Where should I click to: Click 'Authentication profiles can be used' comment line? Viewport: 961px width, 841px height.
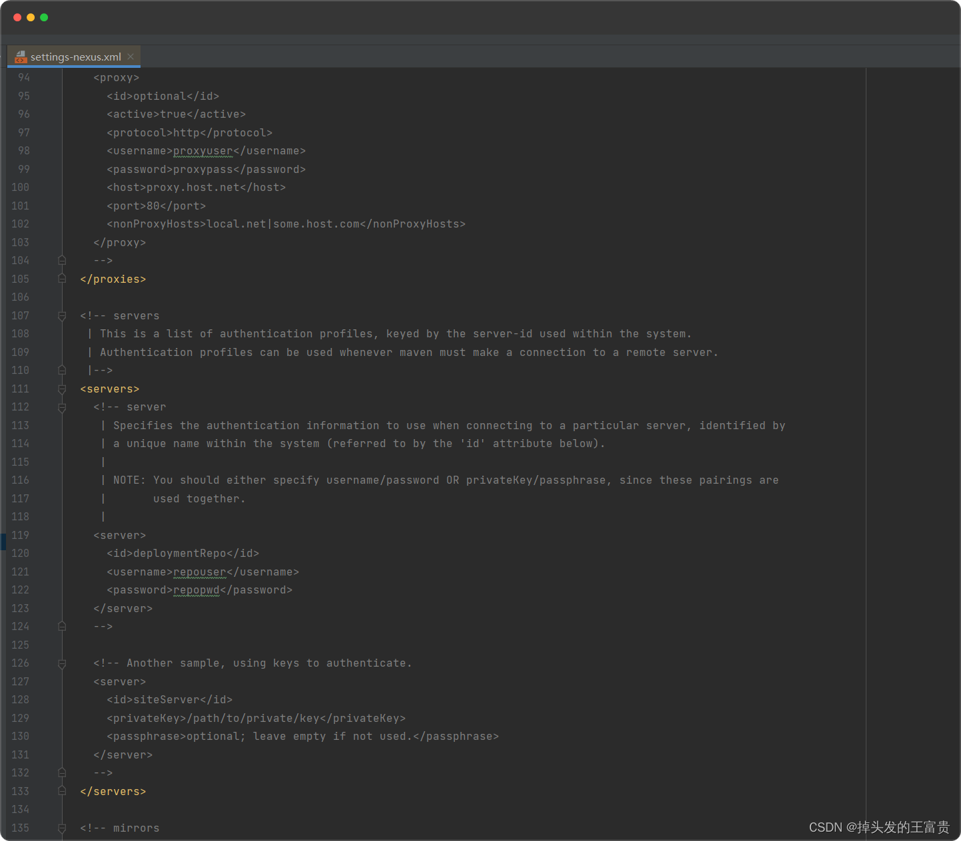403,352
